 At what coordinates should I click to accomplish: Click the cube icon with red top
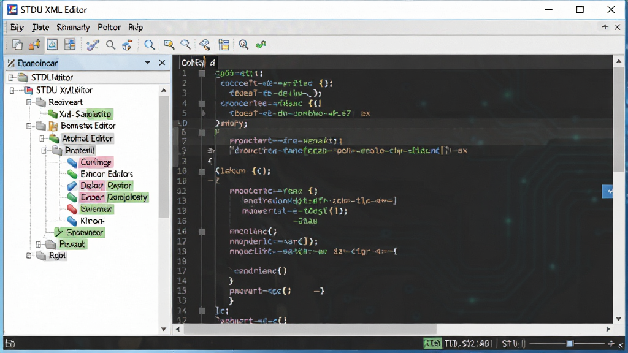(128, 45)
